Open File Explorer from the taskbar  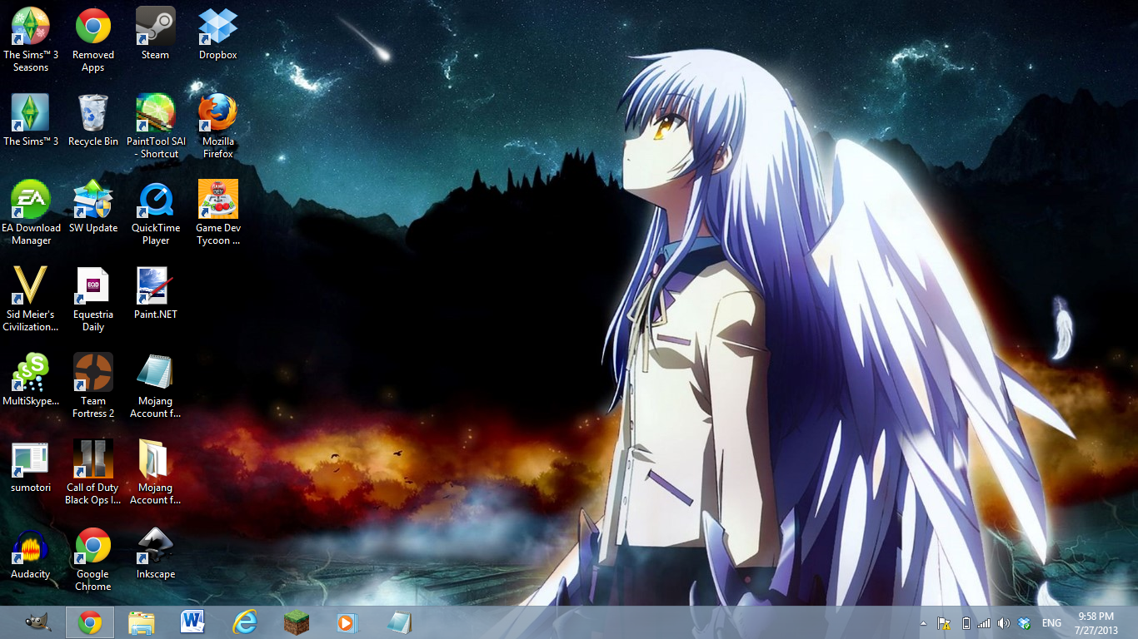tap(142, 622)
